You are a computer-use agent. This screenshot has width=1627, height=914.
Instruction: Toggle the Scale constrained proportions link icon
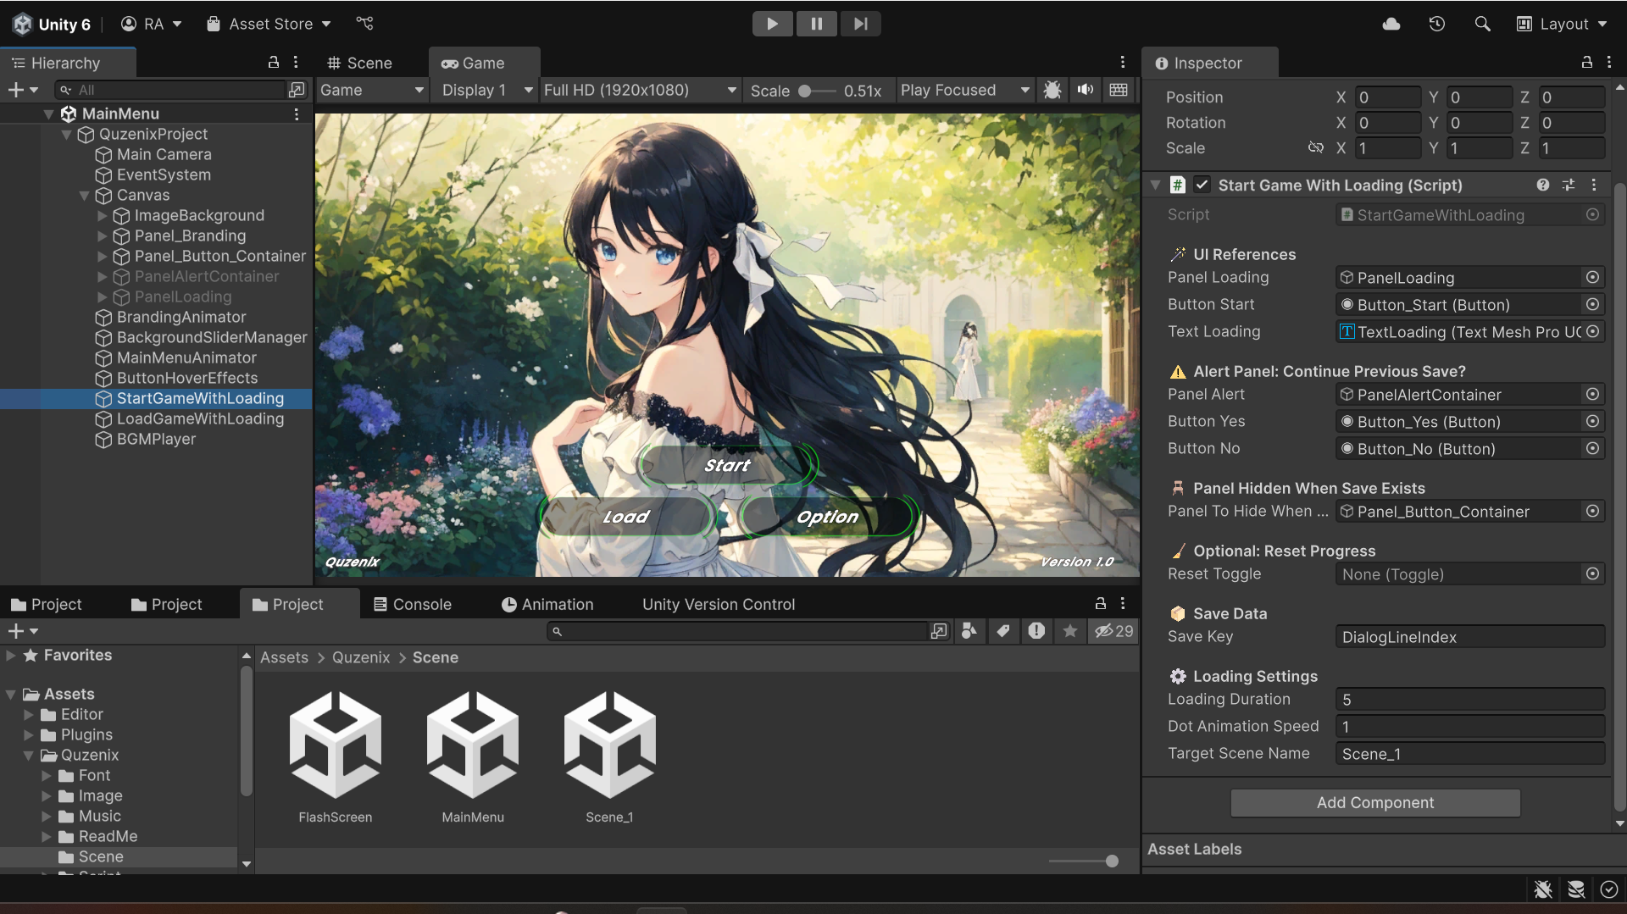[x=1315, y=147]
